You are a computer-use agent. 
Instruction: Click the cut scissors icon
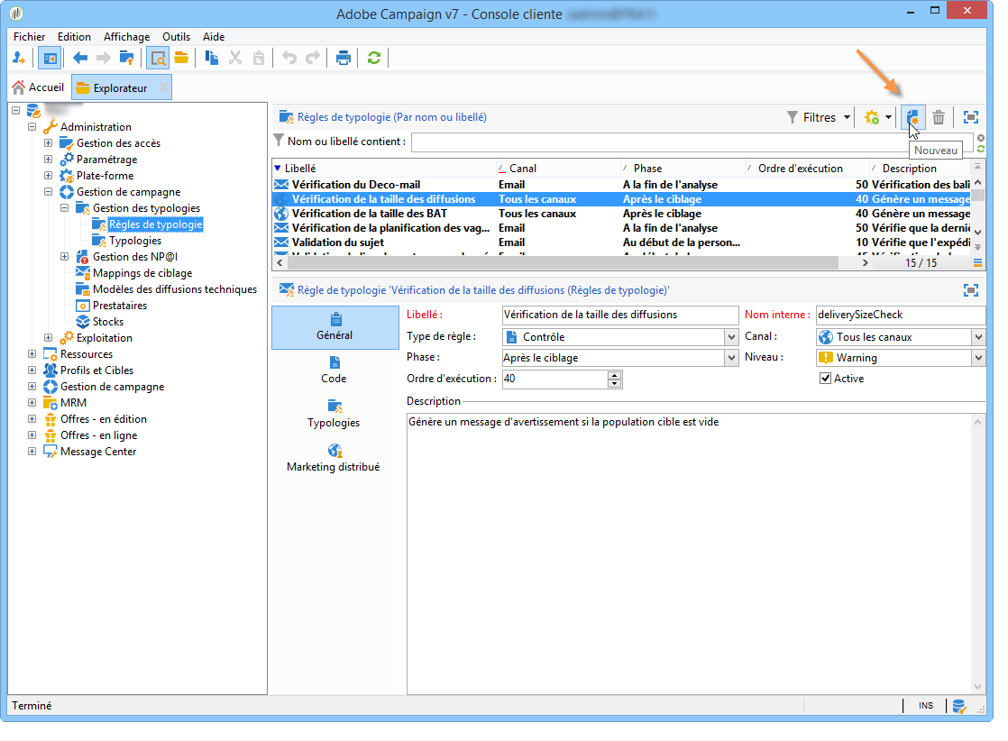(235, 59)
